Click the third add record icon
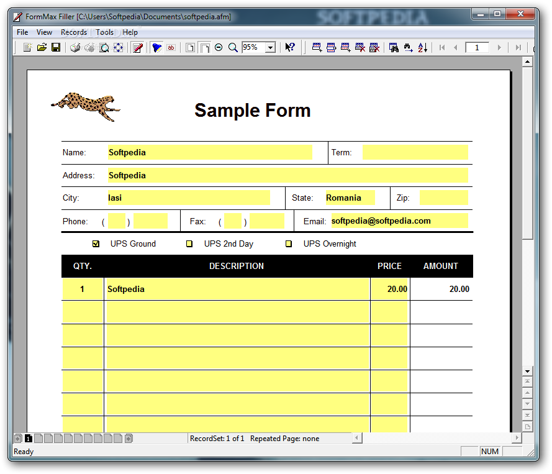 tap(346, 47)
